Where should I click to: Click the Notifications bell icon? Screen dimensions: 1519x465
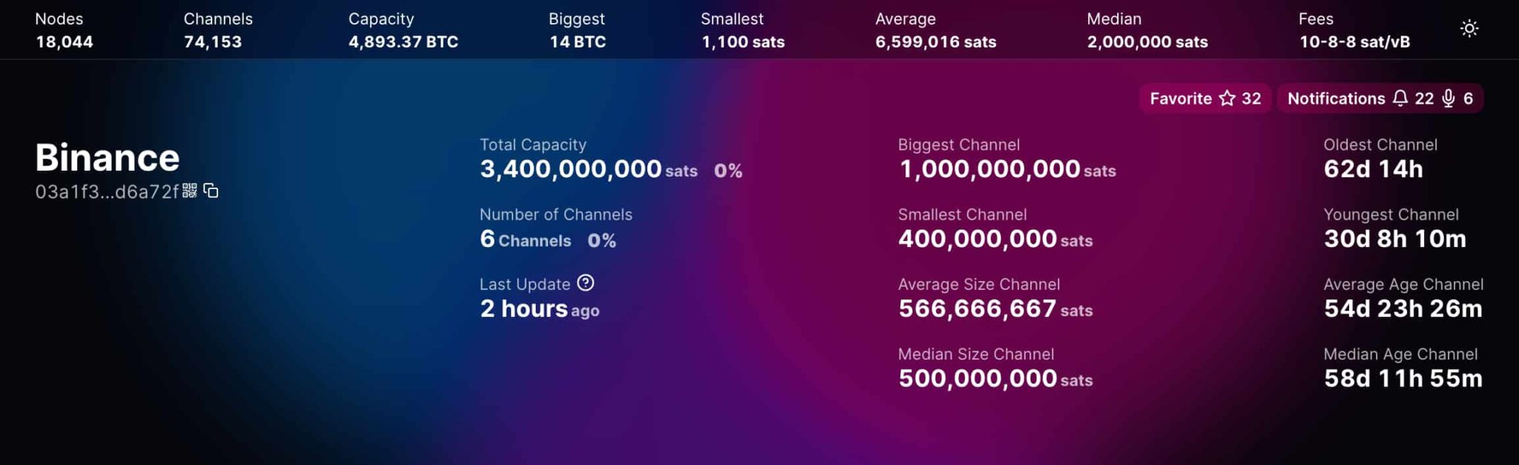[x=1400, y=99]
